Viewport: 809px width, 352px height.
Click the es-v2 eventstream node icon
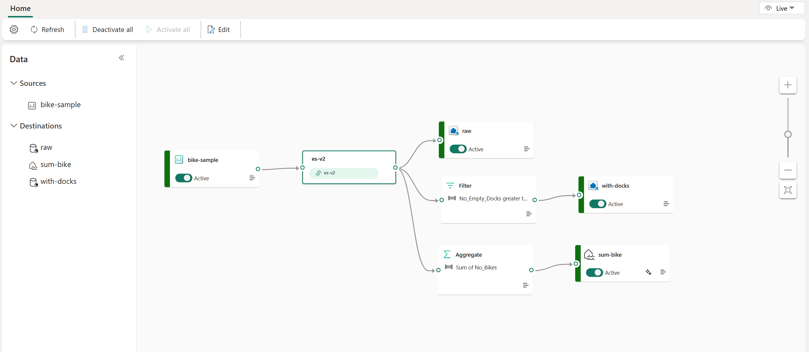point(318,173)
